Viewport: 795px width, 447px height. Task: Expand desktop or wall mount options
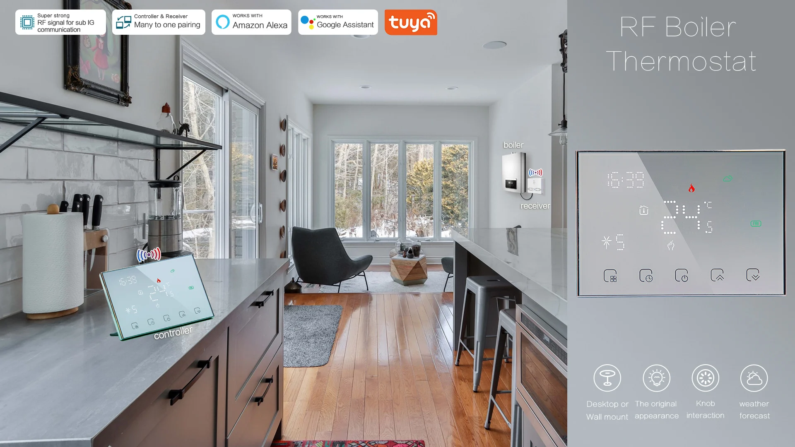tap(608, 378)
